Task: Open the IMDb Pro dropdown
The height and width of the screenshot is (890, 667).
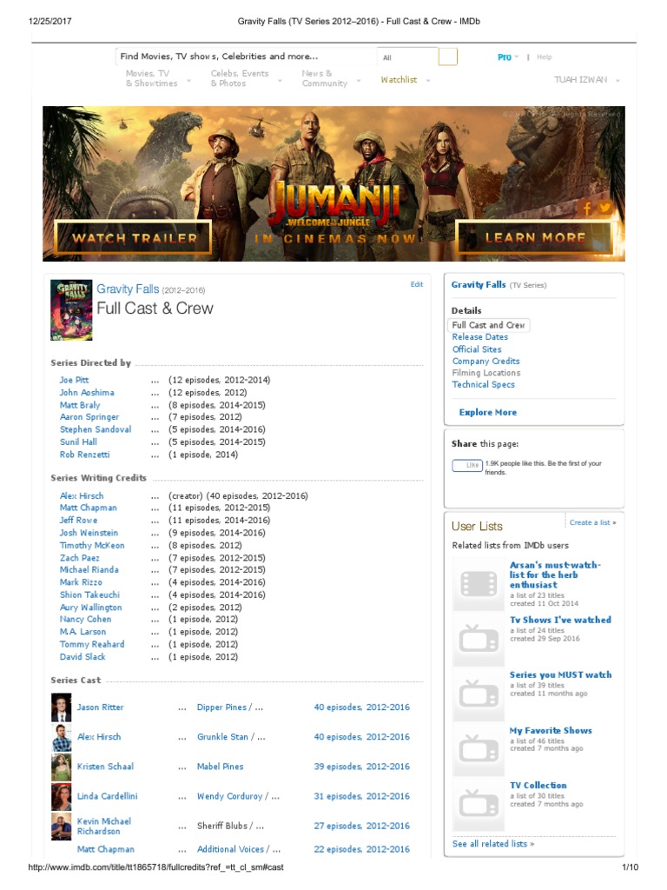Action: pos(507,56)
